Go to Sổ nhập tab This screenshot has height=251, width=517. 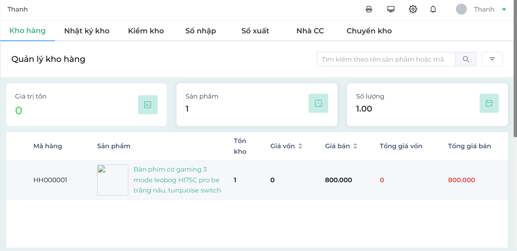[201, 31]
